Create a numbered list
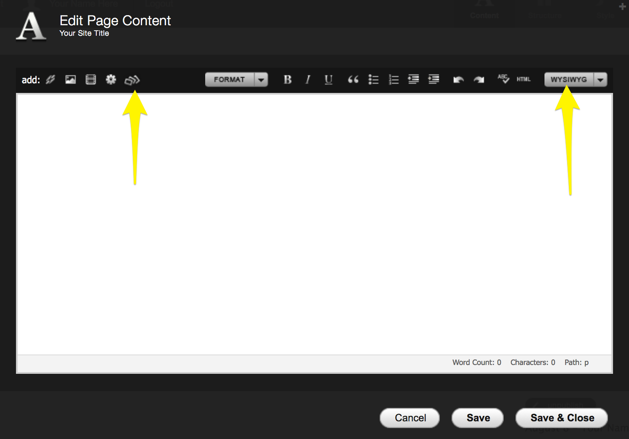 pyautogui.click(x=394, y=79)
